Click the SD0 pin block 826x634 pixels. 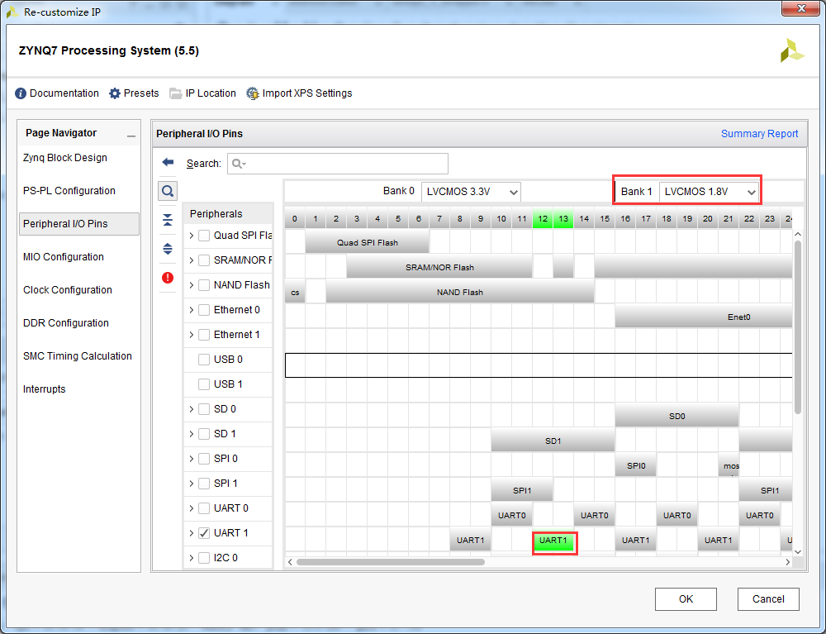(x=677, y=416)
